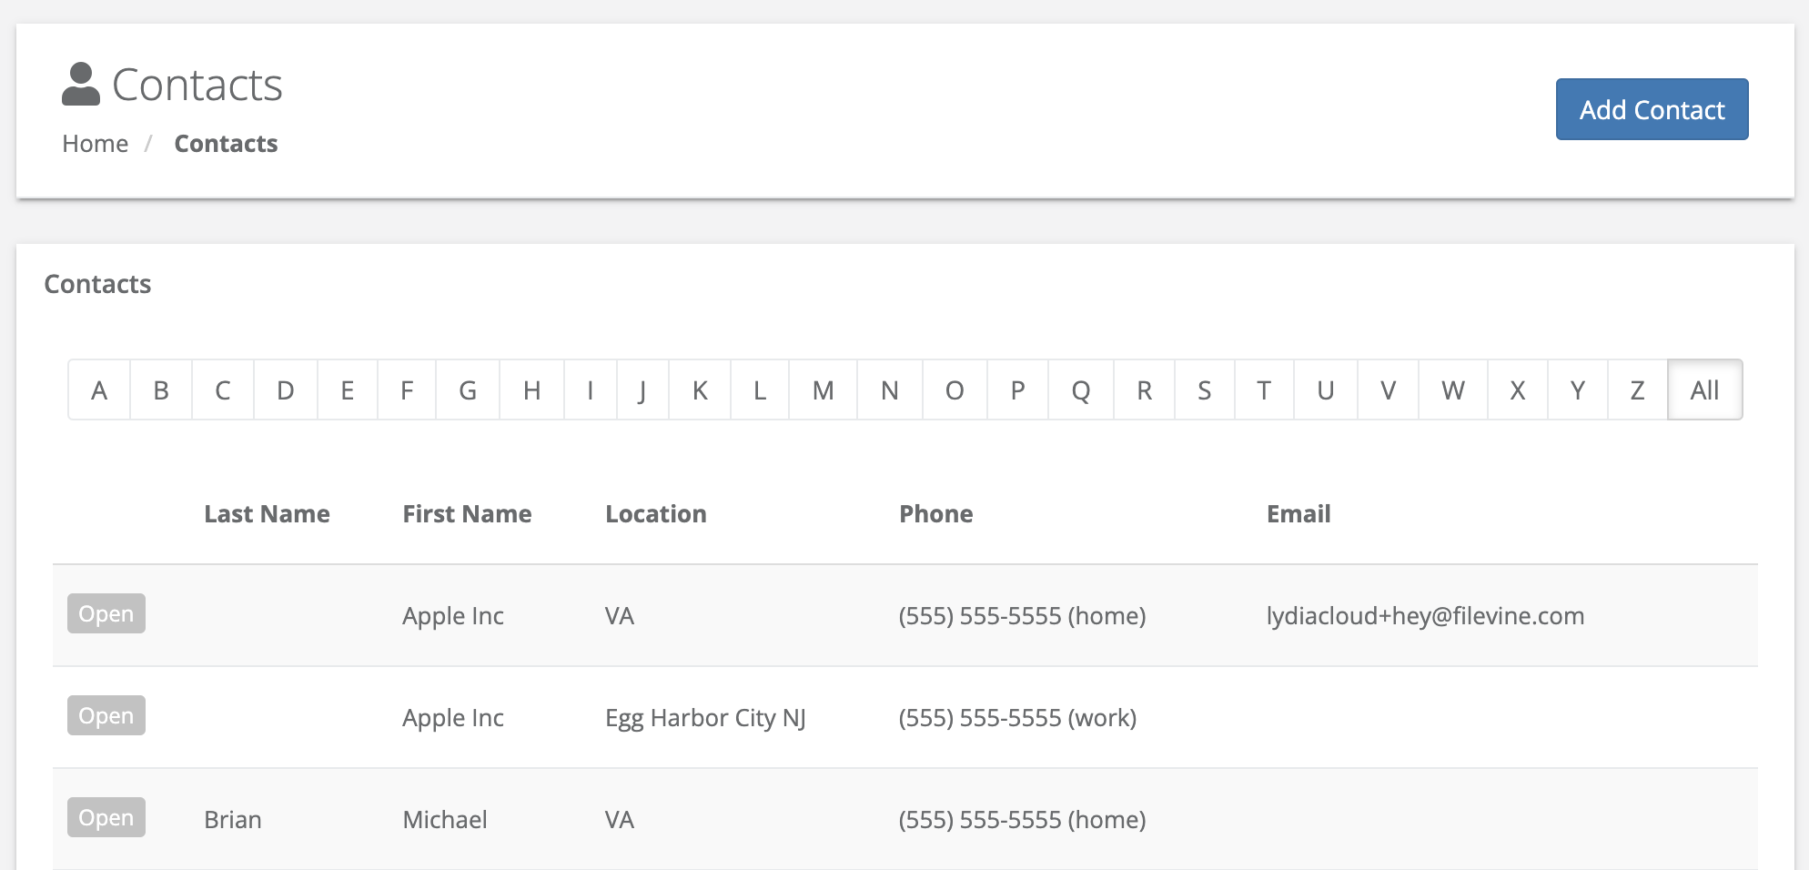The width and height of the screenshot is (1809, 870).
Task: Filter contacts by letter P
Action: (x=1018, y=390)
